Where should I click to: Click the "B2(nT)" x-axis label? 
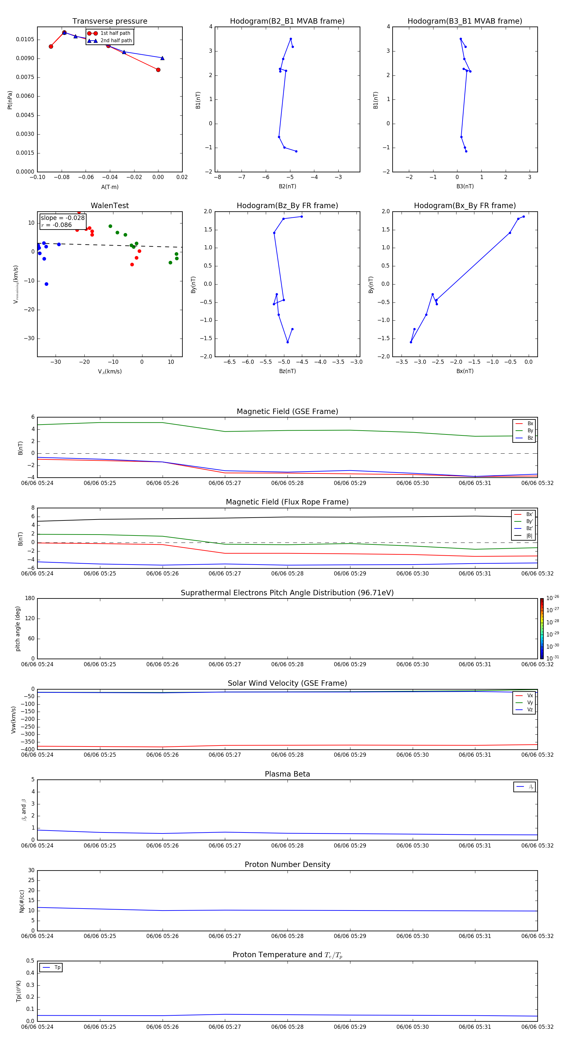(287, 187)
